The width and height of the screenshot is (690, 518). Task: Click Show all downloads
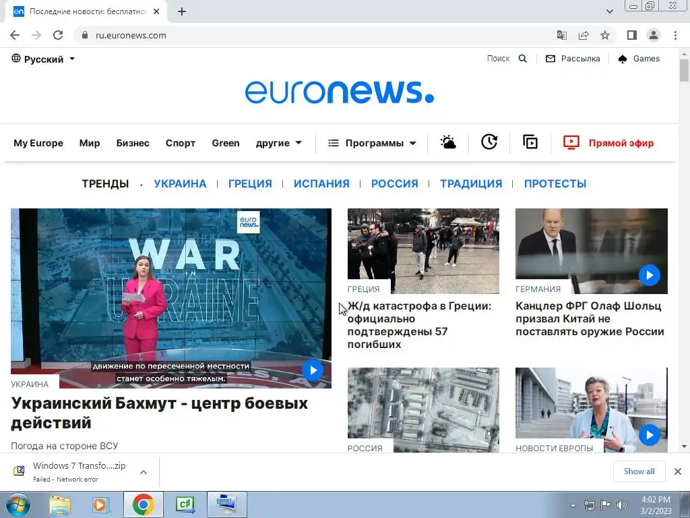tap(639, 471)
